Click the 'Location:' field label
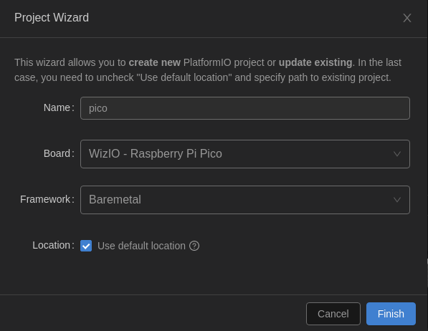This screenshot has width=428, height=331. pyautogui.click(x=53, y=245)
